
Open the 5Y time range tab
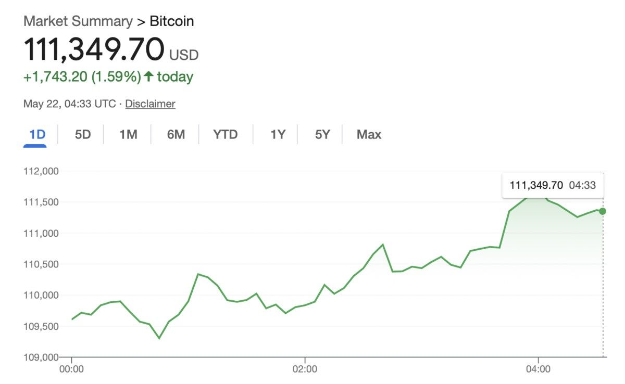(x=322, y=135)
